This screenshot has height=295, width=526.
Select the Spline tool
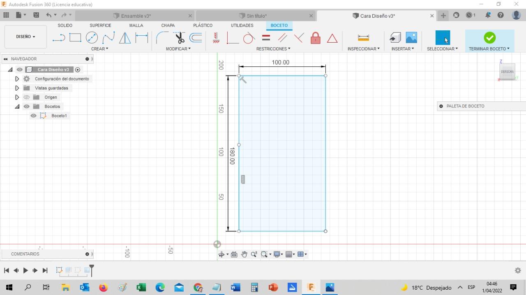coord(108,38)
